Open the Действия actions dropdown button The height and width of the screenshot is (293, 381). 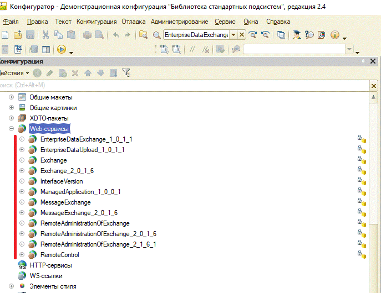14,72
